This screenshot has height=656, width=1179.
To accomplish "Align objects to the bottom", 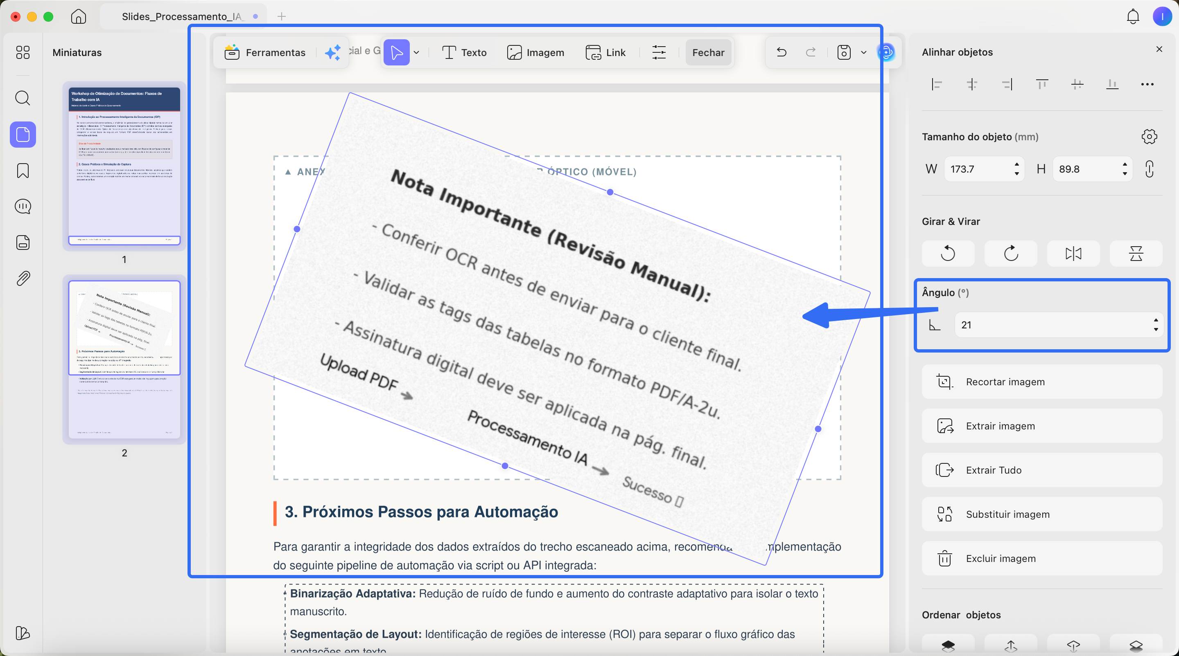I will [x=1112, y=84].
